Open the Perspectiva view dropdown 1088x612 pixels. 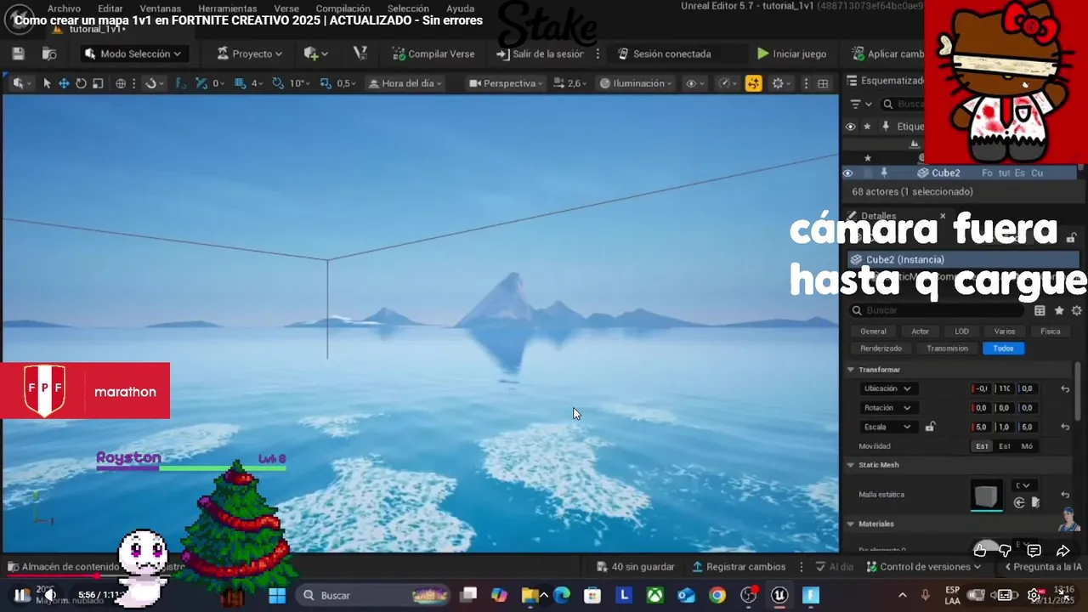click(x=505, y=83)
